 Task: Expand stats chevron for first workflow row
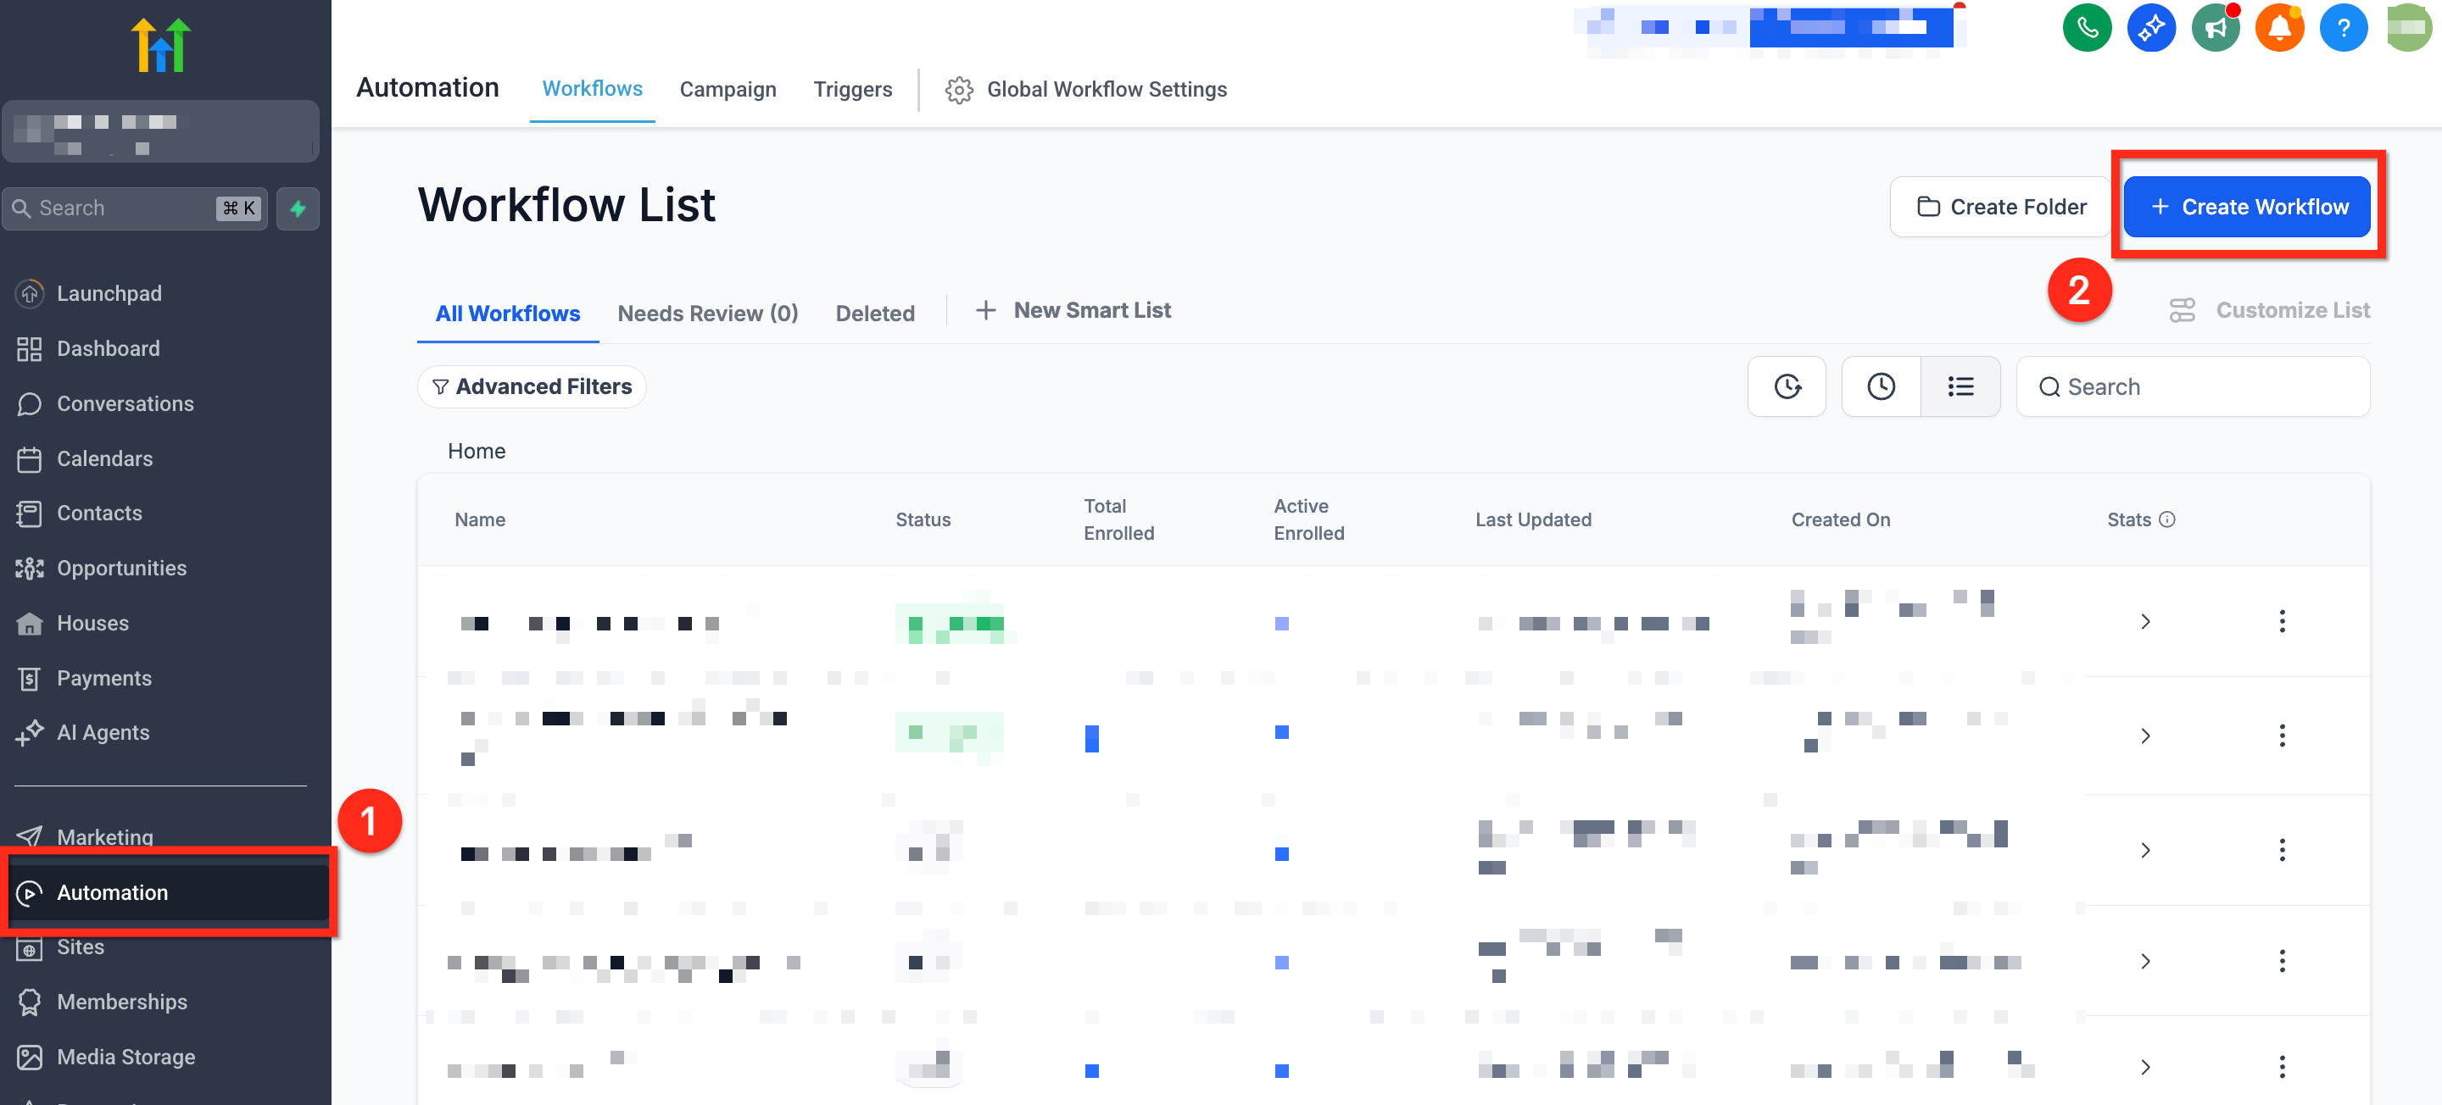(2145, 622)
